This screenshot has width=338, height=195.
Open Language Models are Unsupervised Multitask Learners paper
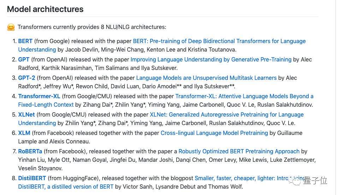(x=206, y=78)
